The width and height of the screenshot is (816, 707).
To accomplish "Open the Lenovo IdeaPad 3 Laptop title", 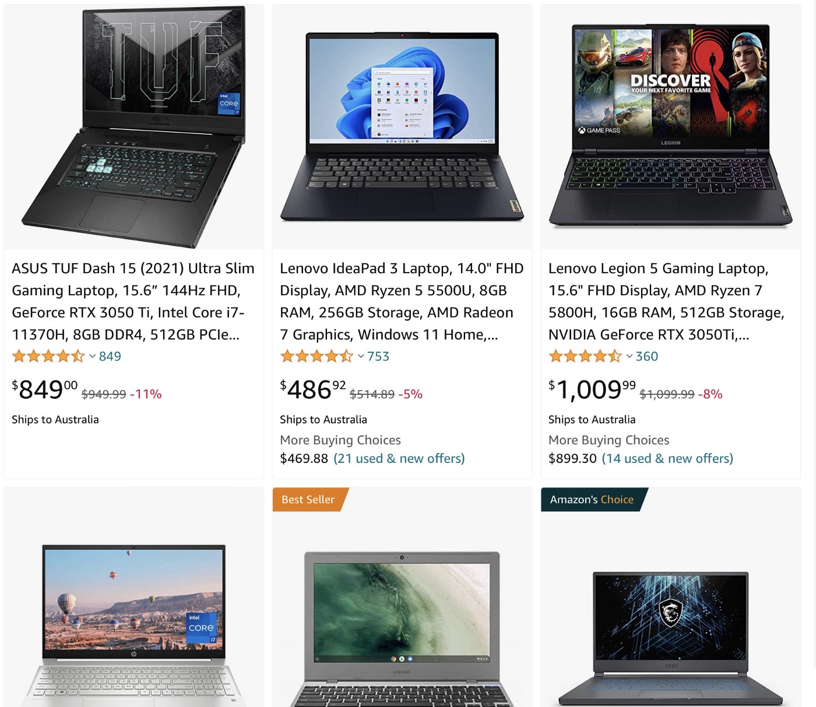I will click(x=402, y=301).
